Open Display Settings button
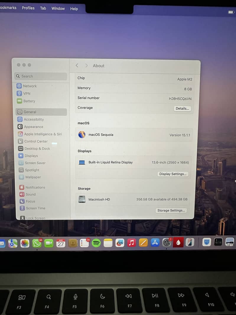The width and height of the screenshot is (236, 315). pyautogui.click(x=173, y=174)
